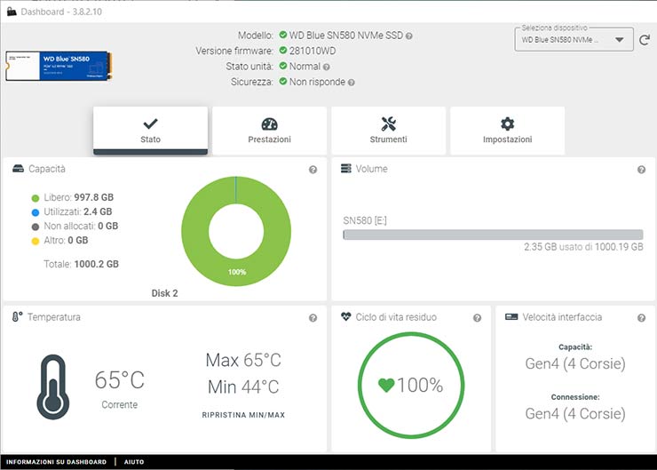The width and height of the screenshot is (657, 470).
Task: Open INFORMAZIONI SU DASHBOARD link
Action: pyautogui.click(x=56, y=462)
